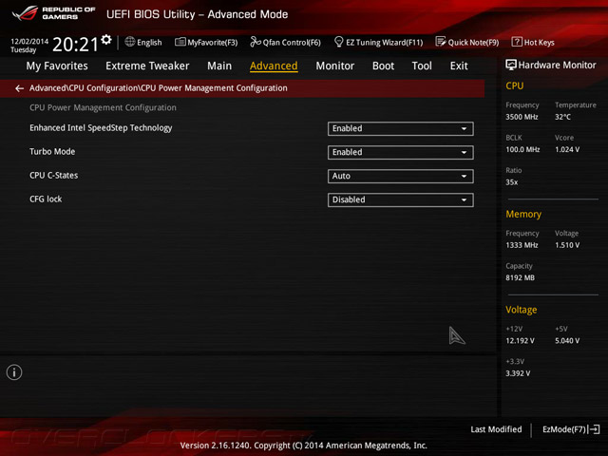Click the Voltage section heading
This screenshot has height=456, width=608.
pyautogui.click(x=522, y=310)
